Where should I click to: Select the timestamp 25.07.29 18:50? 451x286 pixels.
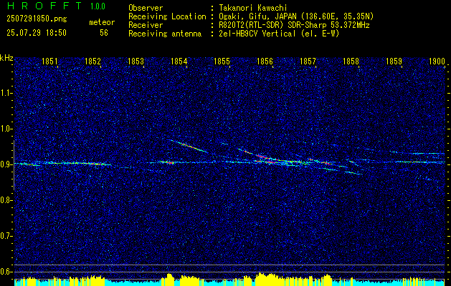pos(37,33)
